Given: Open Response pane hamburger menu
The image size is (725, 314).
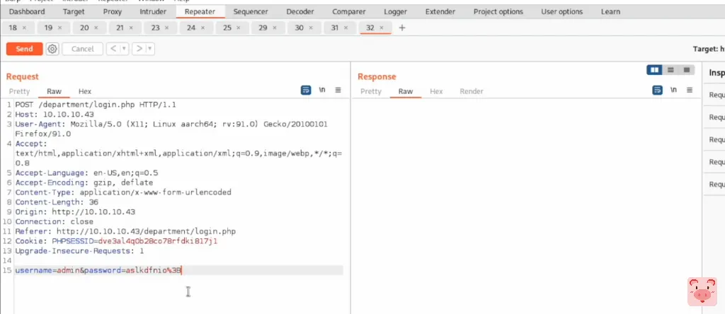Looking at the screenshot, I should [690, 91].
